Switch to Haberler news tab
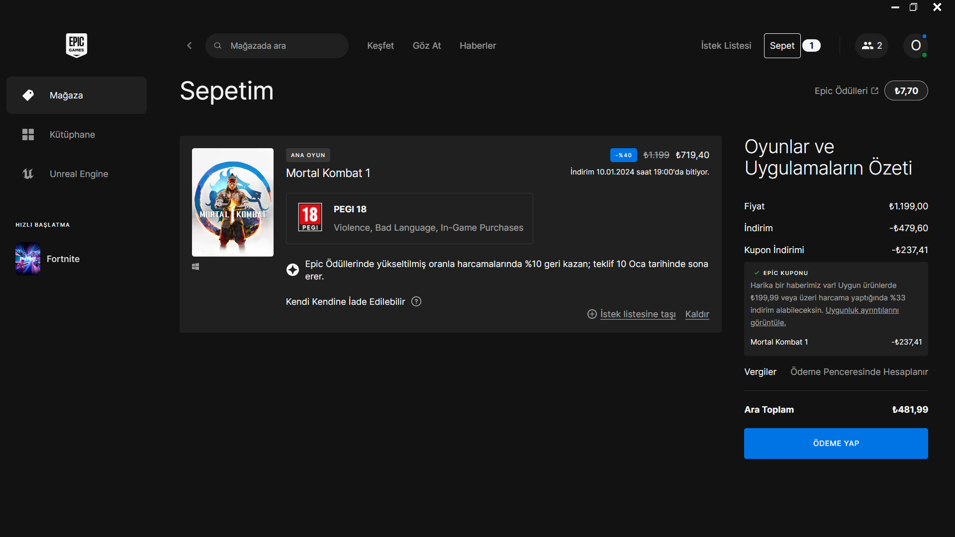The width and height of the screenshot is (955, 537). click(477, 46)
